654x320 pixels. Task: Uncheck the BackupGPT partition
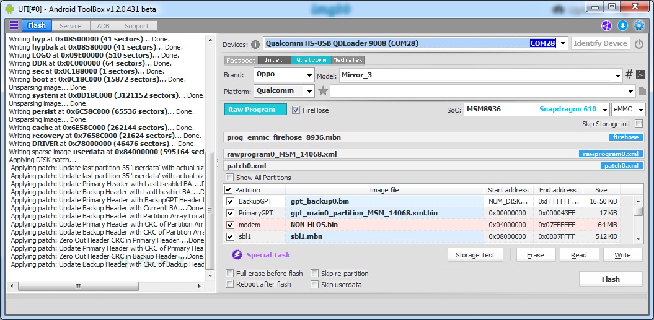point(230,202)
